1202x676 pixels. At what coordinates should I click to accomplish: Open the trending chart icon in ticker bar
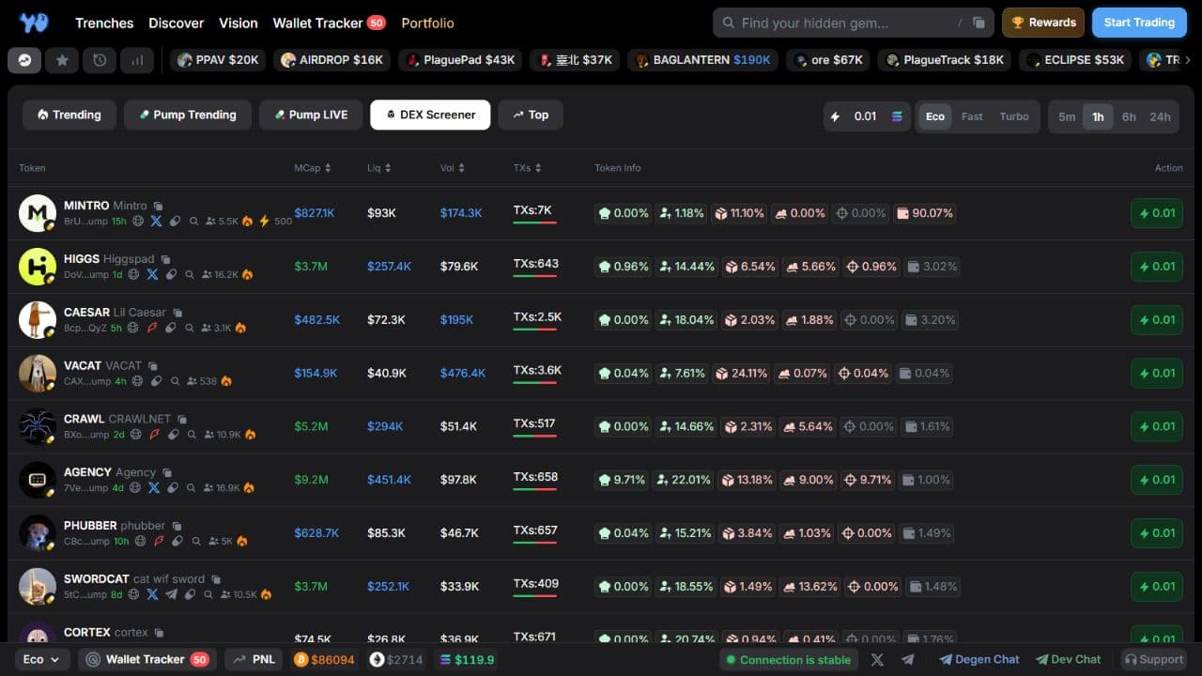[24, 60]
